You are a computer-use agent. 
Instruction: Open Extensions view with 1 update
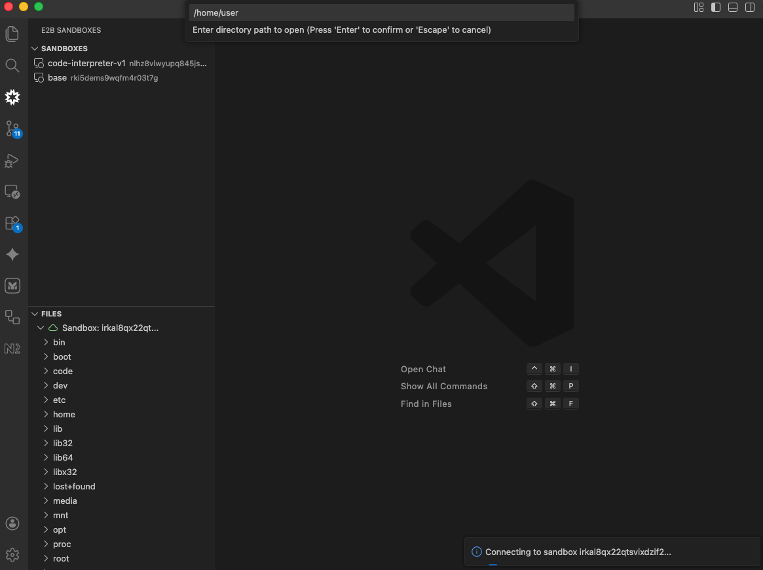pyautogui.click(x=13, y=223)
